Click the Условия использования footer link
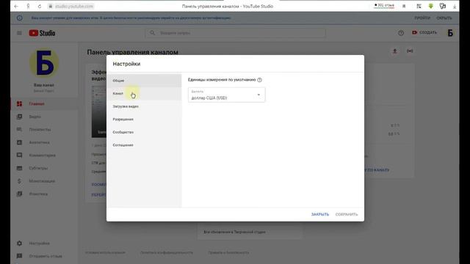The width and height of the screenshot is (470, 264). (105, 252)
